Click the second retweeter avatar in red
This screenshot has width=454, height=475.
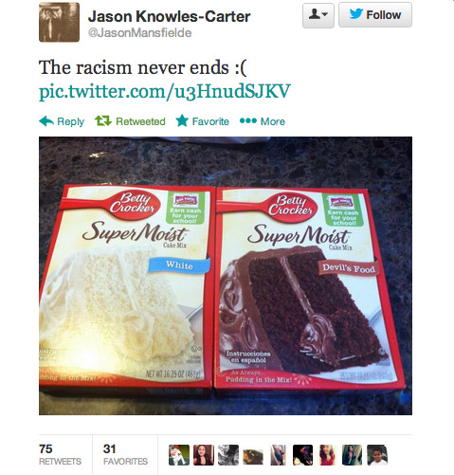coord(204,455)
